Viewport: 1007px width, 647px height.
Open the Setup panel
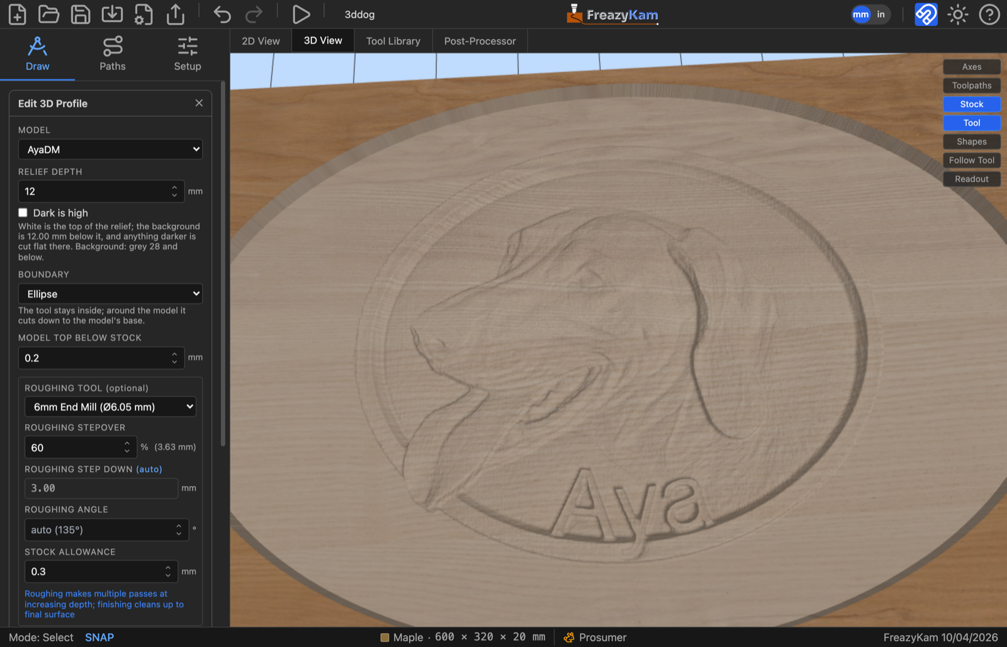coord(188,54)
